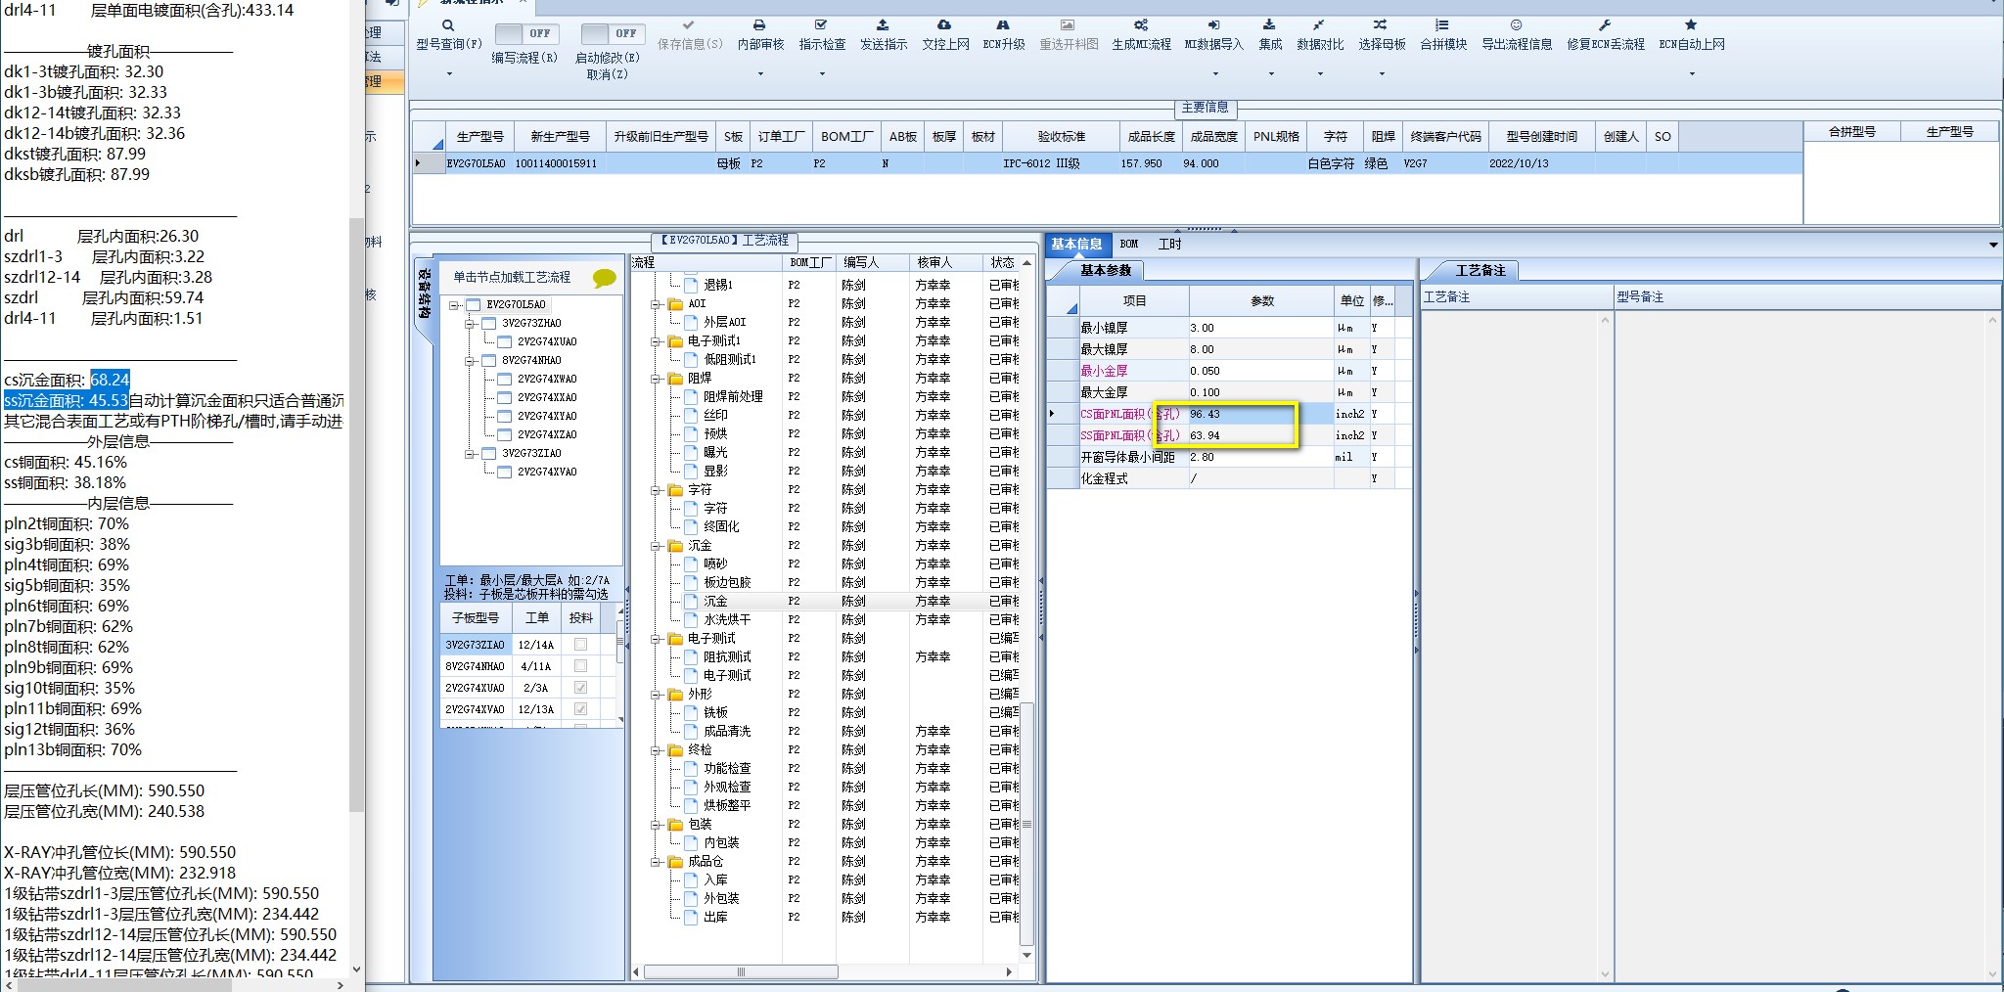Viewport: 2004px width, 992px height.
Task: Click the 包装 folder icon
Action: pyautogui.click(x=676, y=825)
